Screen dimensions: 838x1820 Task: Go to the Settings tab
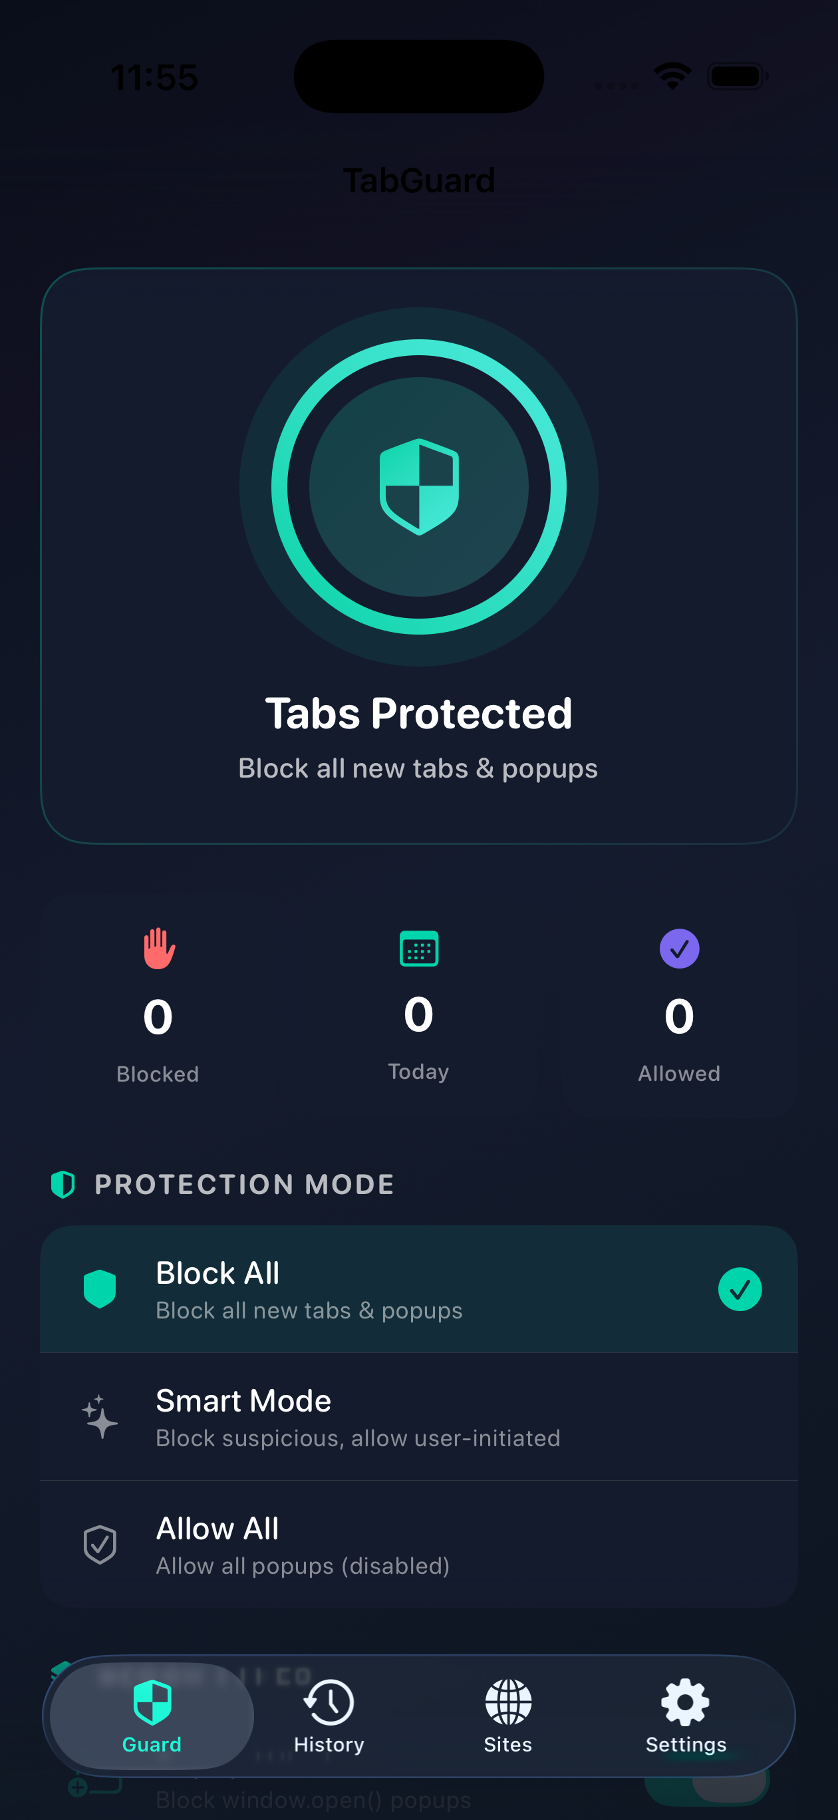(686, 1716)
